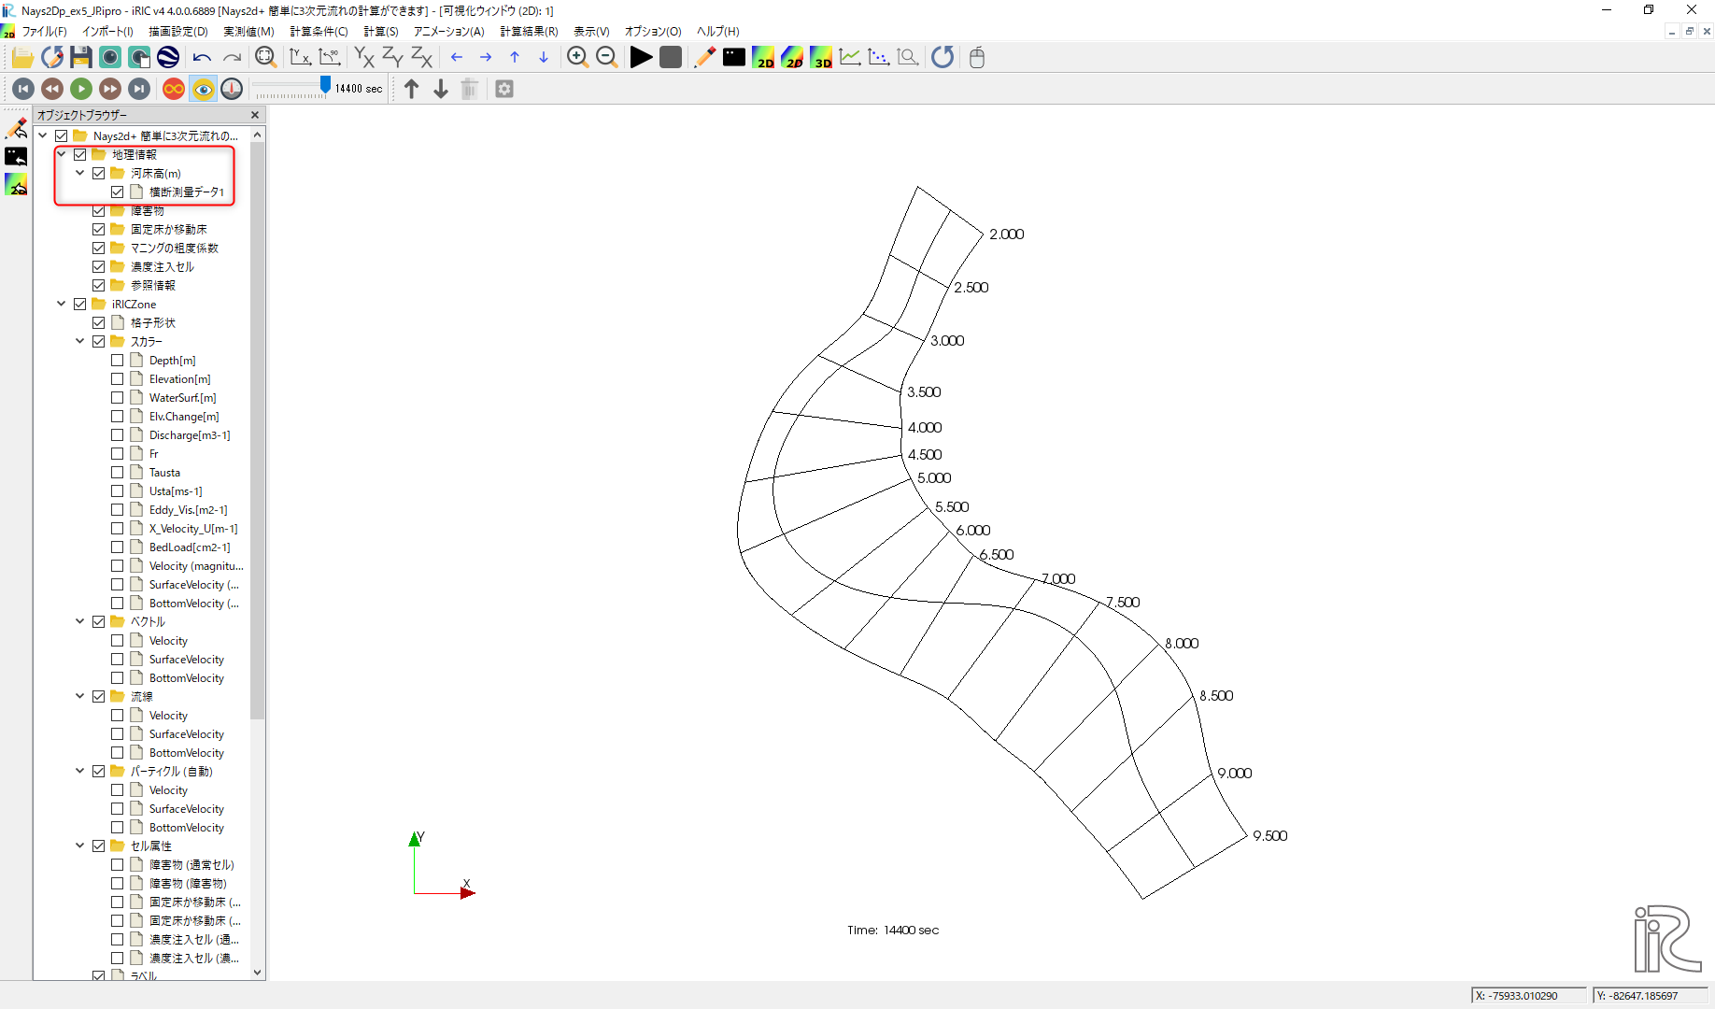
Task: Collapse the 流線 folder node
Action: point(80,696)
